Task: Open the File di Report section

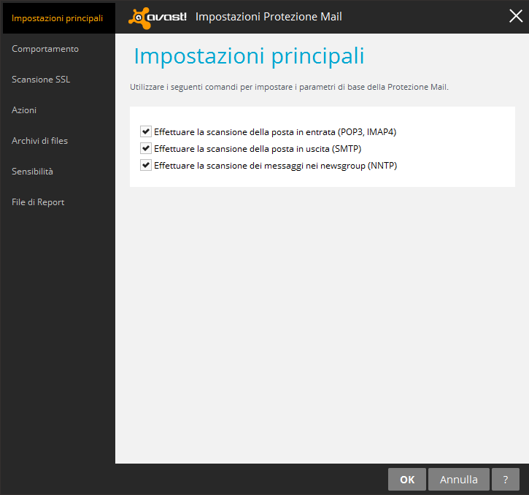Action: click(38, 202)
